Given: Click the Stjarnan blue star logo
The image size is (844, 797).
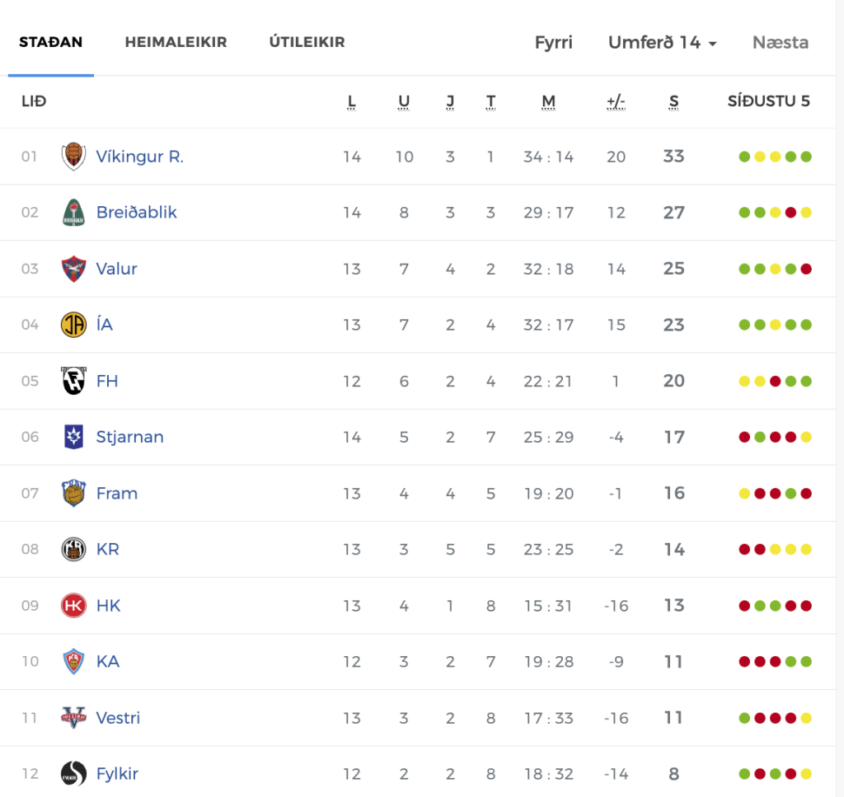Looking at the screenshot, I should [73, 437].
